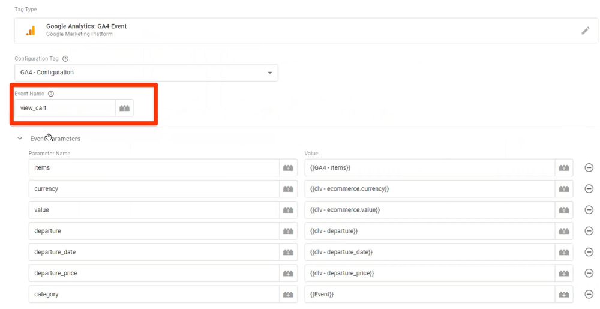Screen dimensions: 600x309
Task: Click the value parameter name field
Action: pyautogui.click(x=154, y=210)
